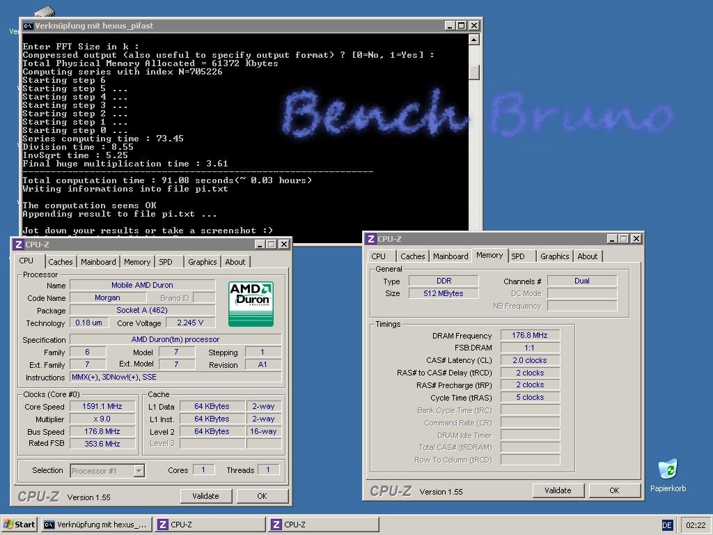Minimize the Memory CPU-Z window

[612, 239]
